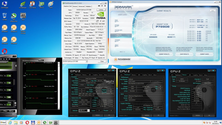Open the Számítógép desktop icon
The height and width of the screenshot is (125, 222).
coord(4,5)
